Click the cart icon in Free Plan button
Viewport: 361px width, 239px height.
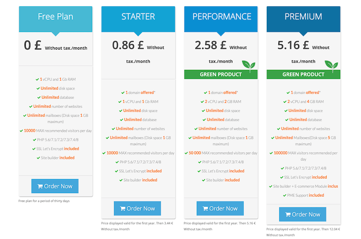40,186
